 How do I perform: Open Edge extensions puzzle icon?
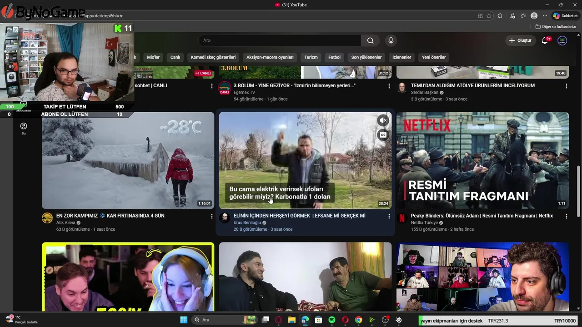tap(500, 15)
